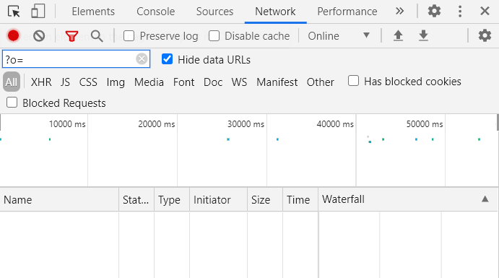Clear the network log icon
The image size is (499, 278).
pyautogui.click(x=39, y=36)
